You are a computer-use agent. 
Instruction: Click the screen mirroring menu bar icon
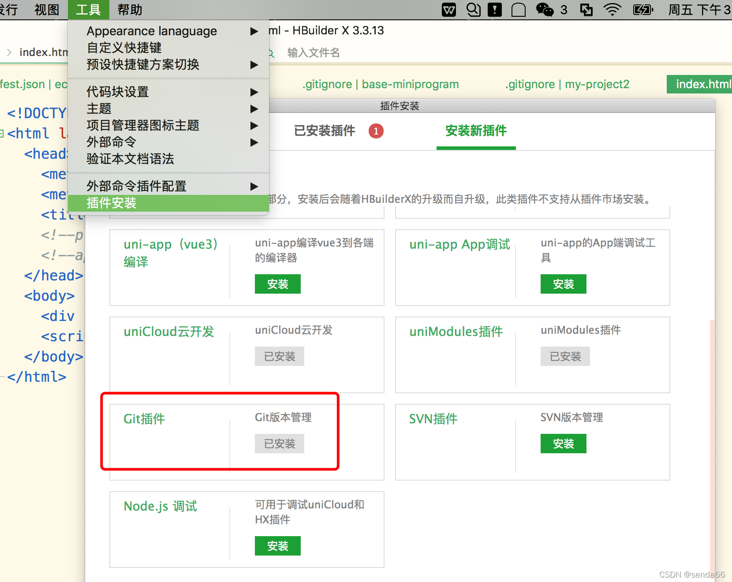[586, 10]
